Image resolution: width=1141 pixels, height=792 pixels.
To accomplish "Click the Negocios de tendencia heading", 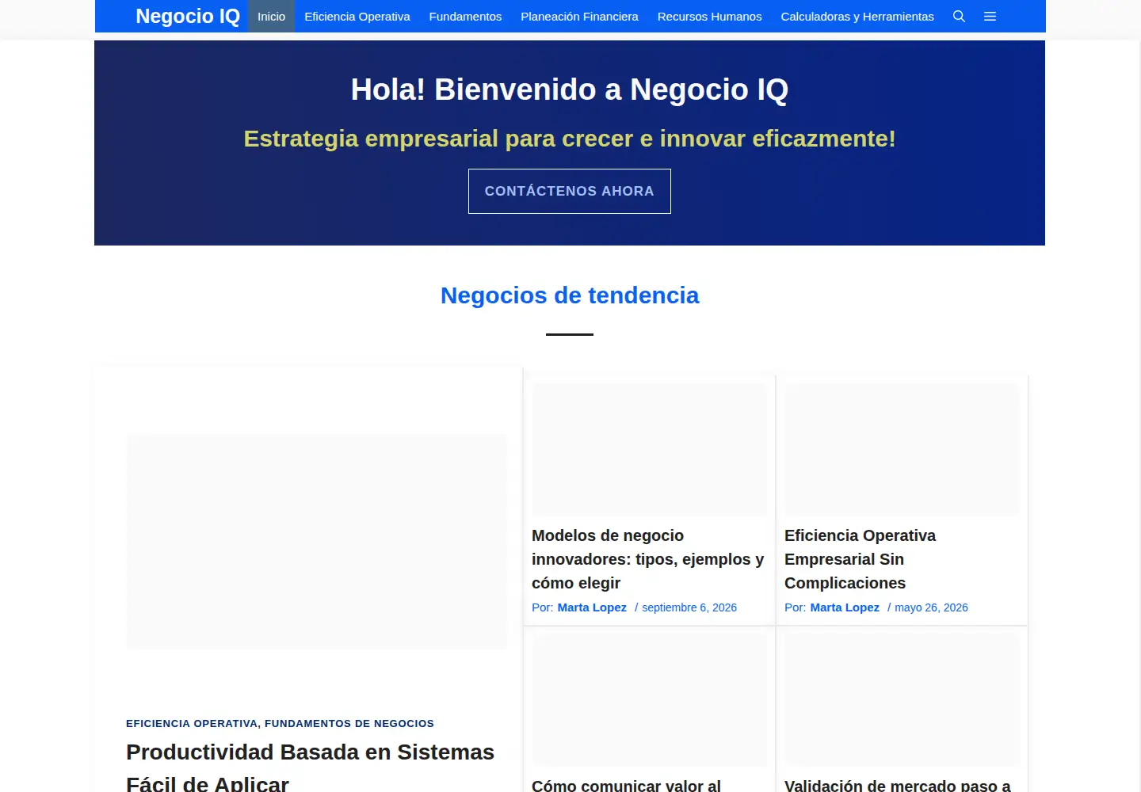I will [570, 295].
